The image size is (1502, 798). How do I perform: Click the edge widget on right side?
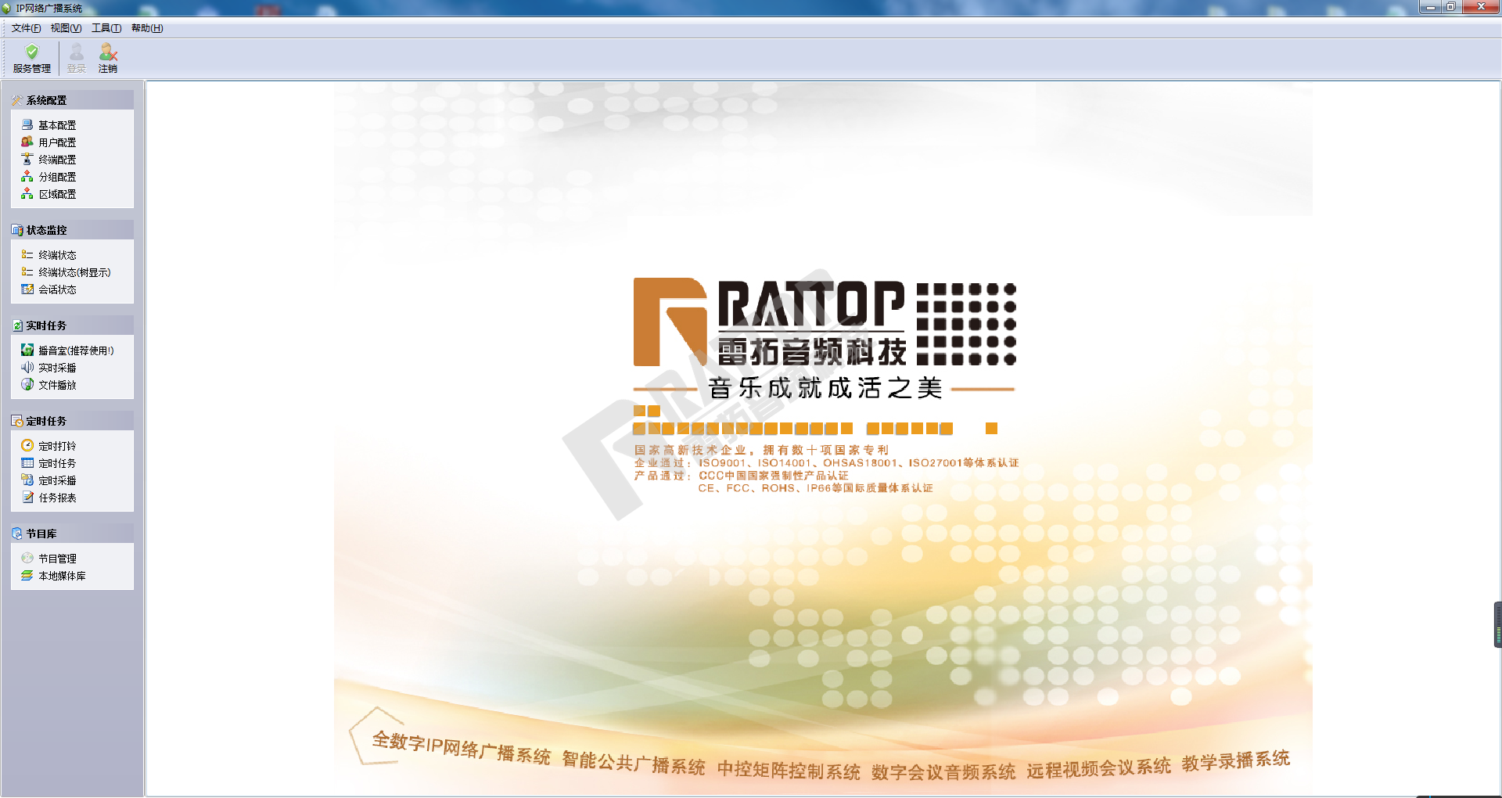pyautogui.click(x=1497, y=624)
